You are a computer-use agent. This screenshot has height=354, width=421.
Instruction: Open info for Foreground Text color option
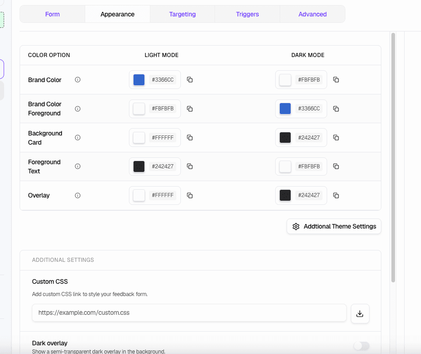(x=77, y=166)
